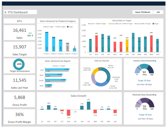
Task: Select the 11,545 Sales Last Year value
Action: (20, 80)
